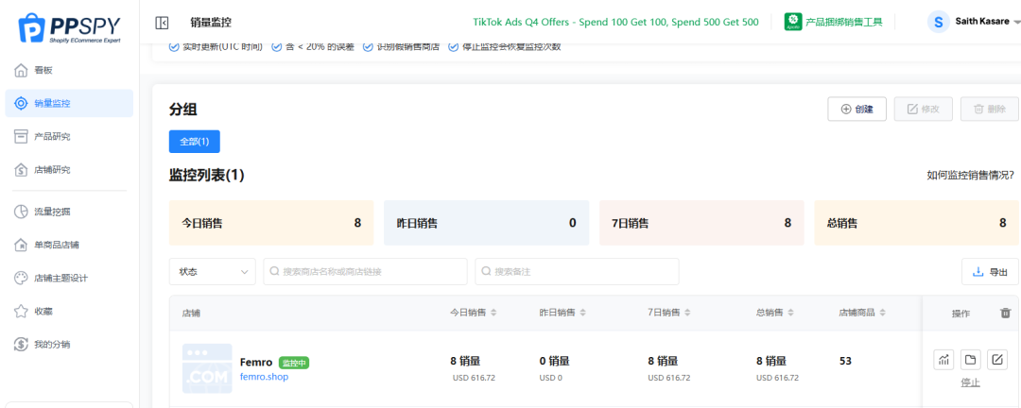Open 产品捆绑销售工具 link
Image resolution: width=1021 pixels, height=408 pixels.
(x=844, y=22)
